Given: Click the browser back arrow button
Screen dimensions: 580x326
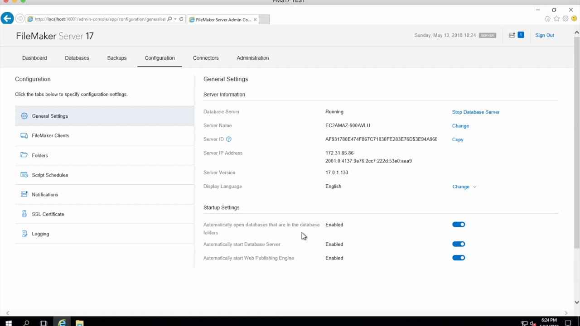Looking at the screenshot, I should [7, 19].
